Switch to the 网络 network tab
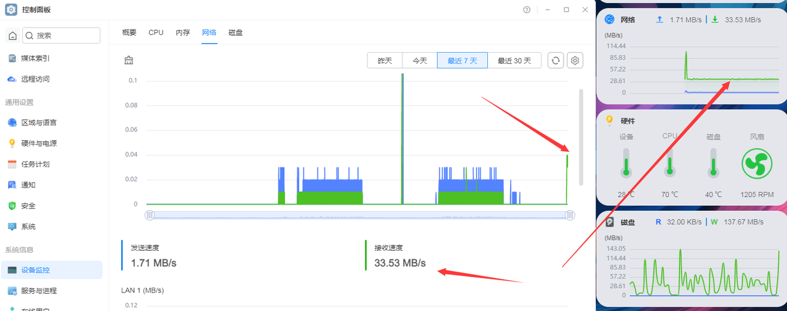The height and width of the screenshot is (311, 787). click(209, 33)
